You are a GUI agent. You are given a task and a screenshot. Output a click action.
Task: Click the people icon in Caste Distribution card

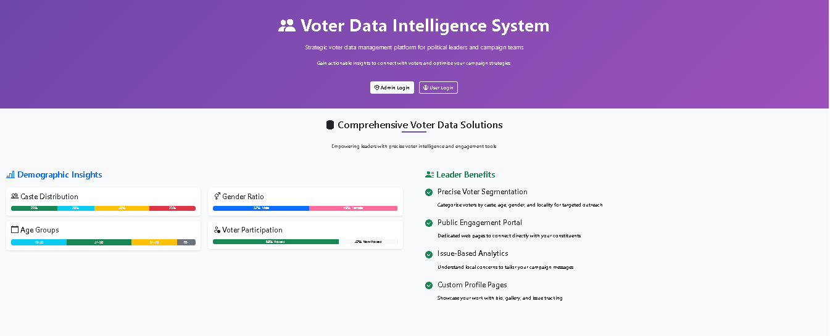pos(15,197)
